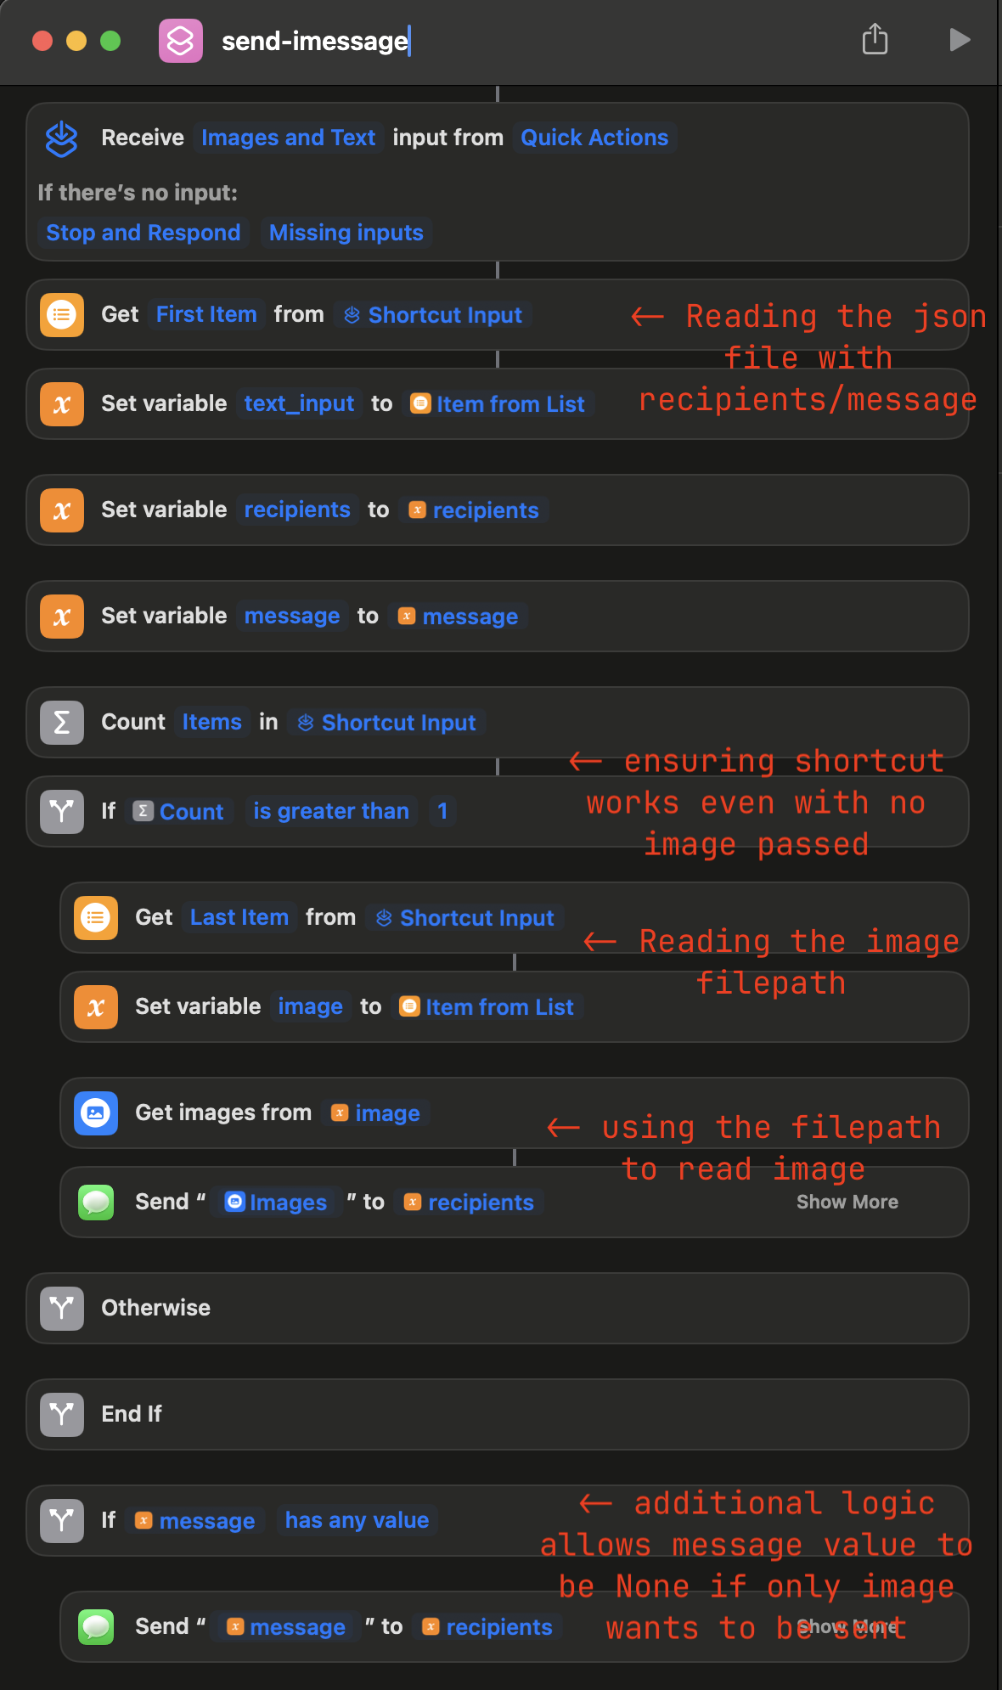Image resolution: width=1002 pixels, height=1690 pixels.
Task: Open the Quick Actions source selector
Action: pyautogui.click(x=594, y=138)
